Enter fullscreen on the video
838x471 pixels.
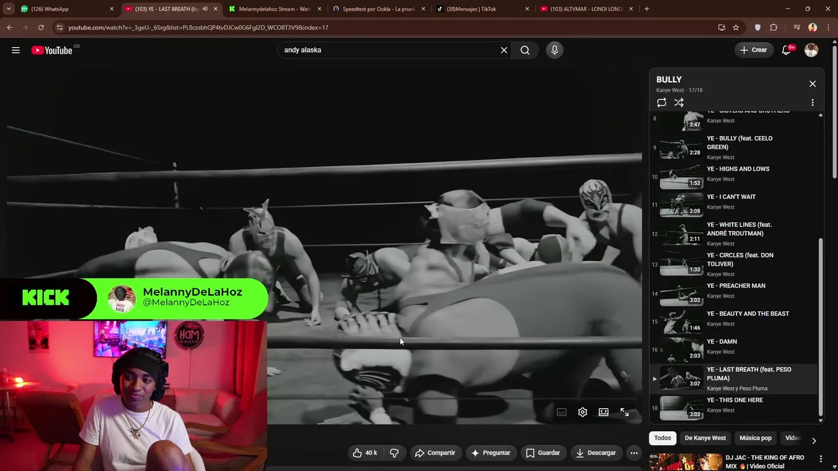tap(625, 412)
